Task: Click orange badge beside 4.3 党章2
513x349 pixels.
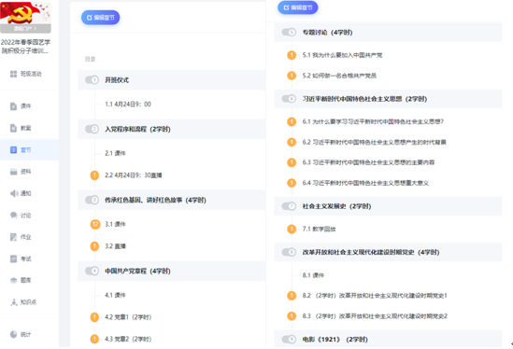Action: point(94,339)
